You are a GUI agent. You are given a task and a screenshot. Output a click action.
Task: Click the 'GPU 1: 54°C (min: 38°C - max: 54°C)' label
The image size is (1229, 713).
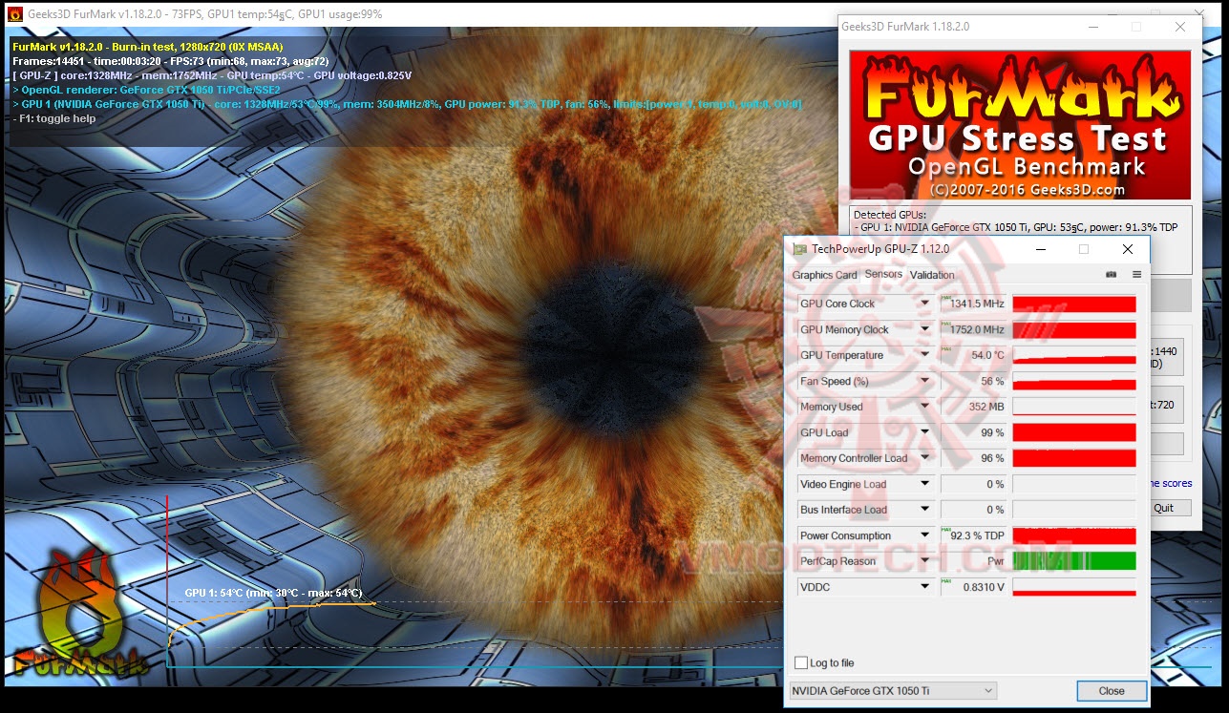pyautogui.click(x=273, y=593)
